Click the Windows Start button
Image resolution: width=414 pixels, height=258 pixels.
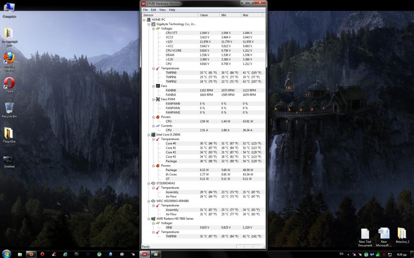coord(6,254)
